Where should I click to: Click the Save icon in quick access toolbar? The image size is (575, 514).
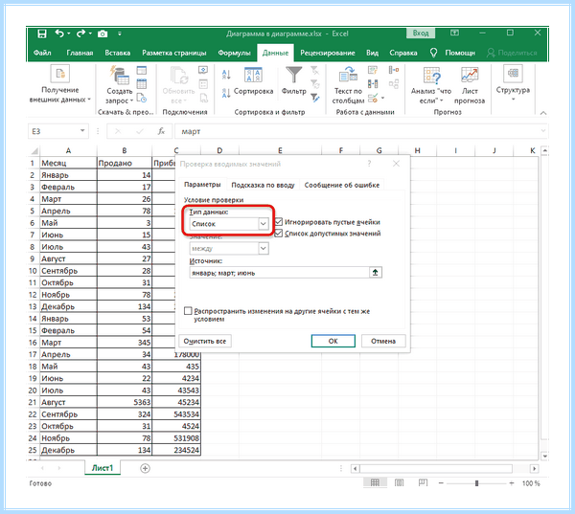coord(42,34)
